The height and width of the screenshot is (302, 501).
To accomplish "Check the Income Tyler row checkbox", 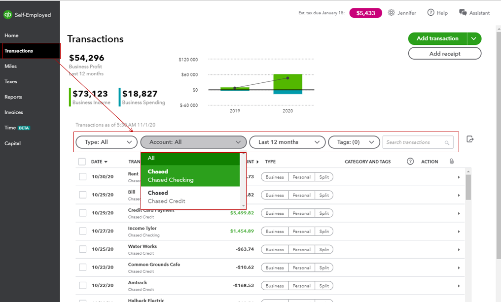I will point(83,231).
